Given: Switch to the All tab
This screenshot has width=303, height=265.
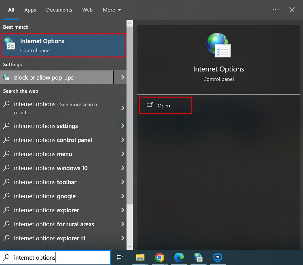Looking at the screenshot, I should (11, 10).
